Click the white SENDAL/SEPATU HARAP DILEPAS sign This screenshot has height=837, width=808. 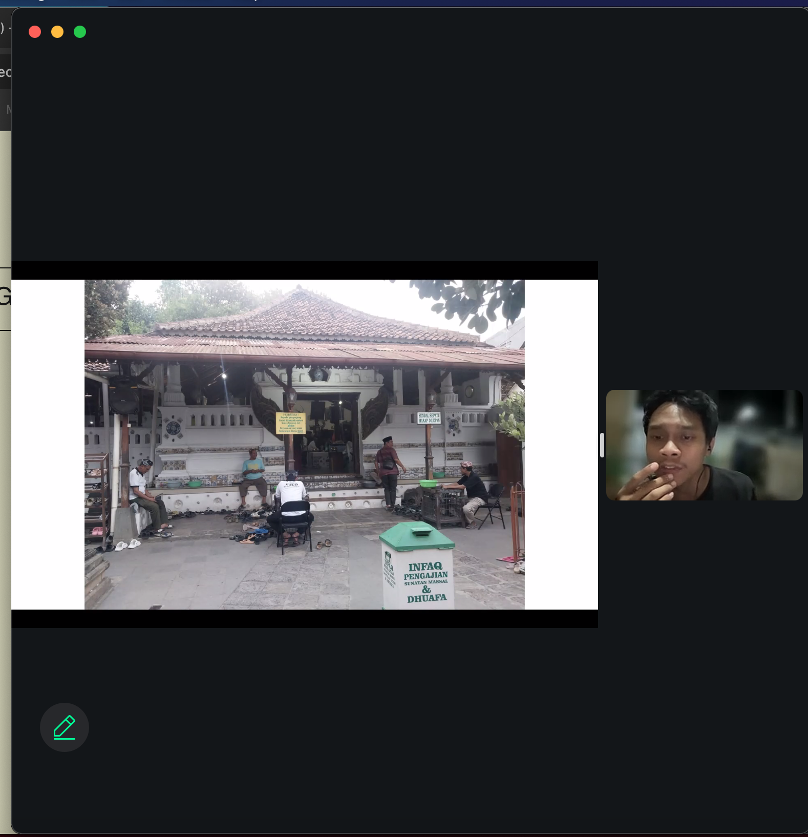(x=429, y=418)
